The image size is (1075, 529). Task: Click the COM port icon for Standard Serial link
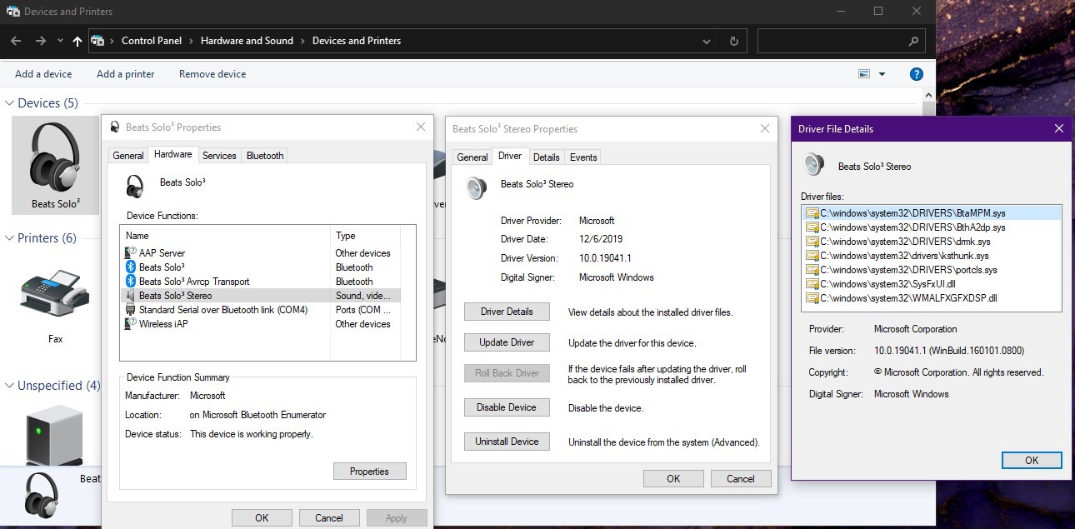point(130,310)
